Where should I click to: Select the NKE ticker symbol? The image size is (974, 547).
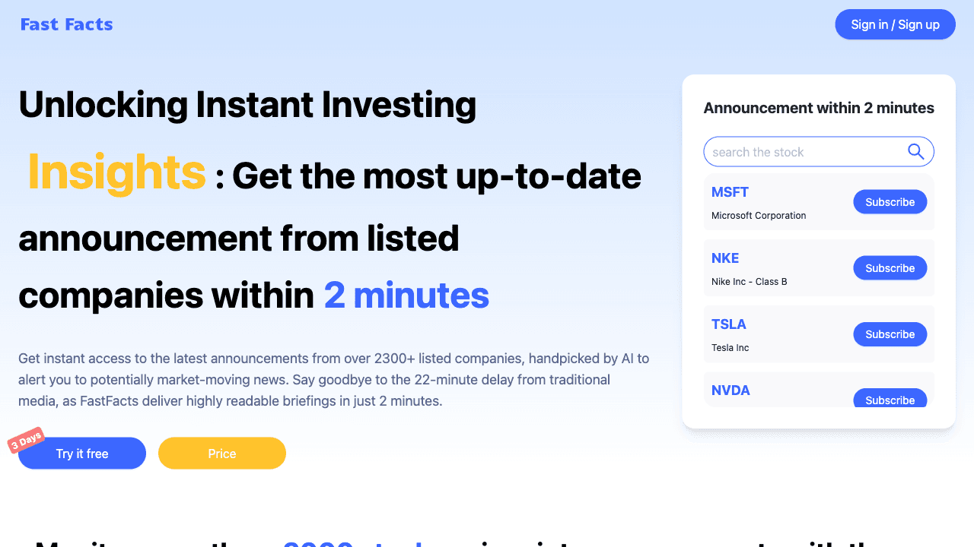725,258
